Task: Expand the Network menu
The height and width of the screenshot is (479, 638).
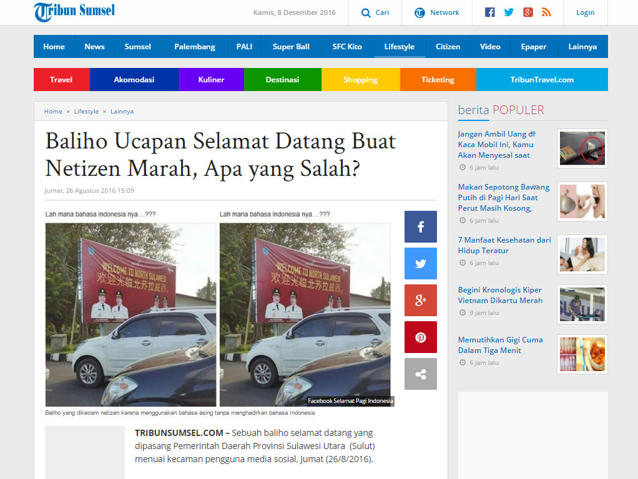Action: coord(437,12)
